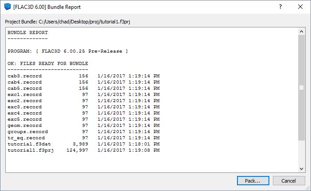Select the exc5.record line
This screenshot has width=311, height=191.
click(84, 119)
